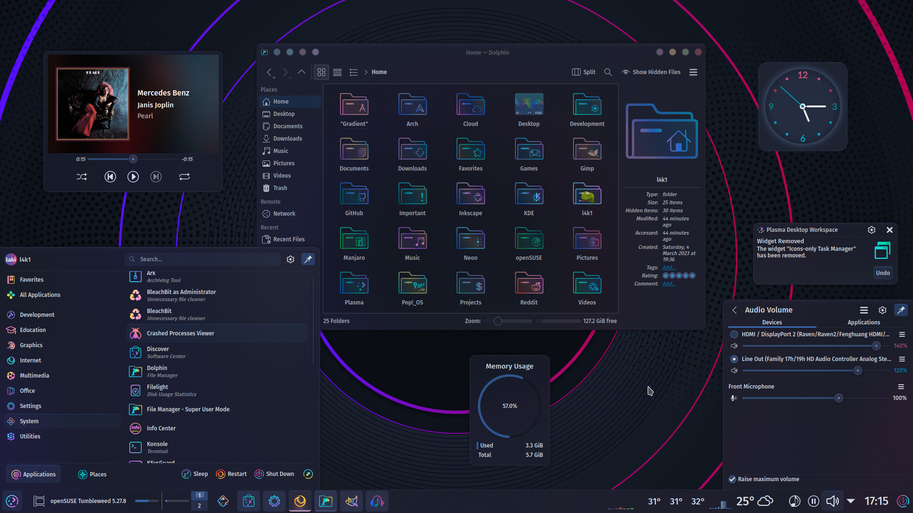This screenshot has height=513, width=913.
Task: Open Info Center from launcher list
Action: [x=217, y=428]
